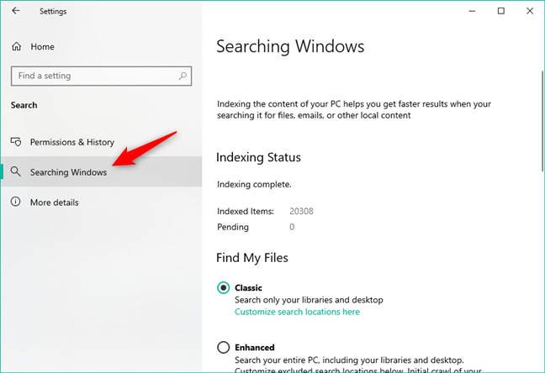Click the magnifier icon in Find a setting box

pos(183,76)
